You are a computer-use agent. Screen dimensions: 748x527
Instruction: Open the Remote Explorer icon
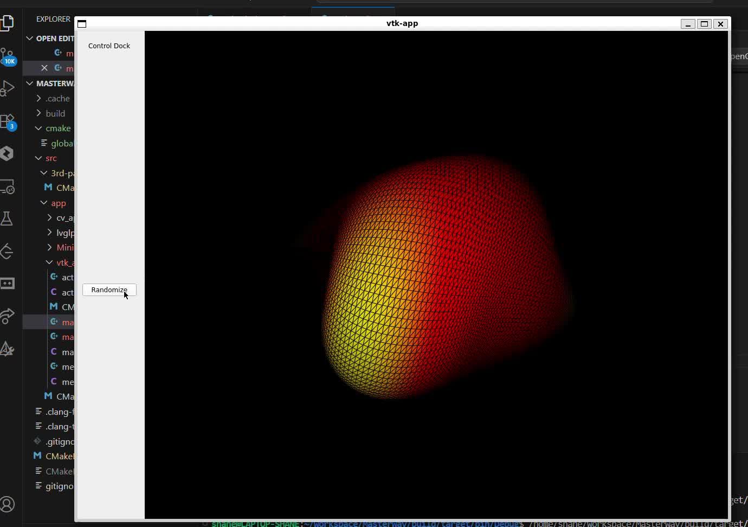coord(8,187)
